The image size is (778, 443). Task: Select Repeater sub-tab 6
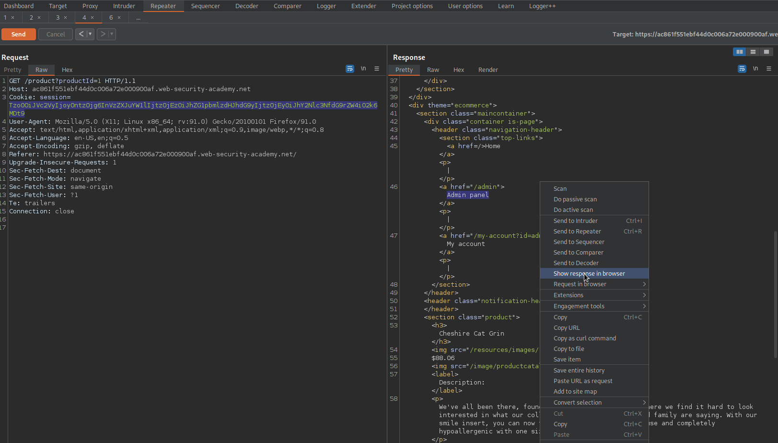click(x=111, y=18)
